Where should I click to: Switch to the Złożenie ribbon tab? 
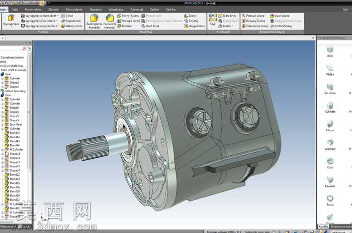[53, 10]
